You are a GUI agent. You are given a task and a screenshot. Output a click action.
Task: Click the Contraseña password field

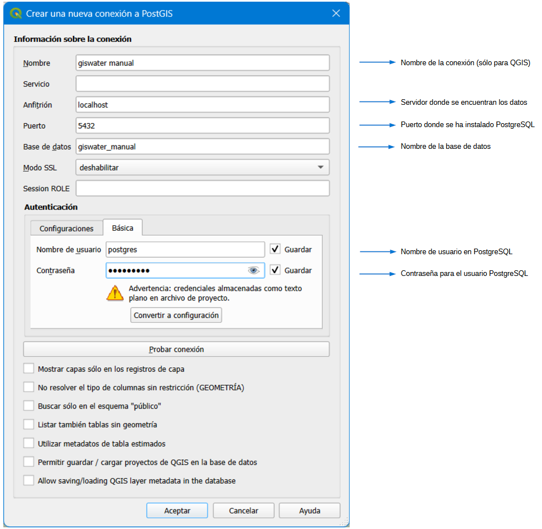185,270
